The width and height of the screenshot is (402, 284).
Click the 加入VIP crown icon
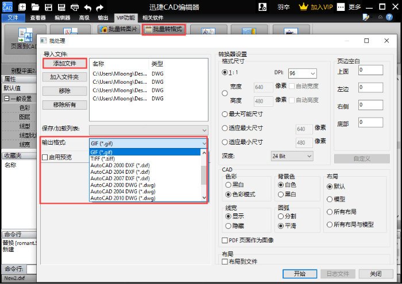point(303,7)
